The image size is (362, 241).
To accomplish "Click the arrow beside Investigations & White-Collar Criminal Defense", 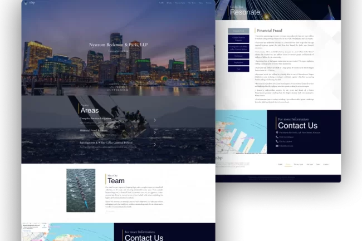I will [x=154, y=144].
